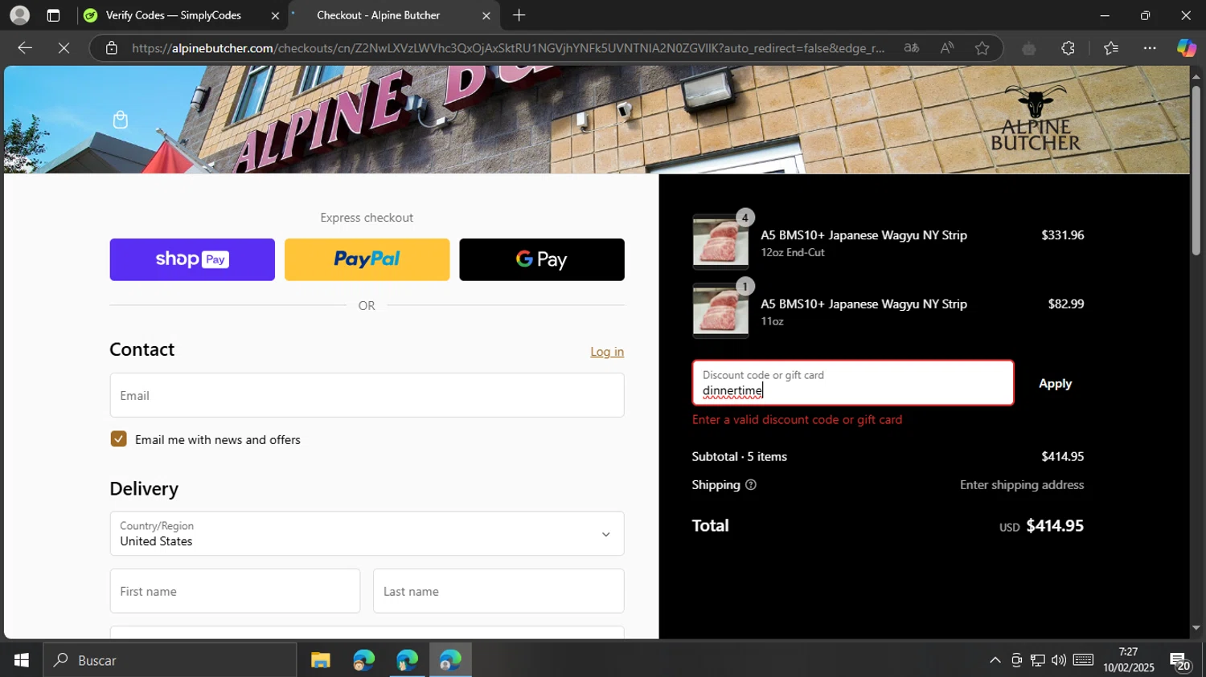Add this page to favorites

point(982,48)
